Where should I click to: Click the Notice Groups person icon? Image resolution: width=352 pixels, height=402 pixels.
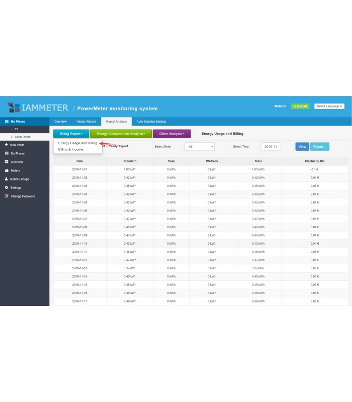[x=7, y=179]
